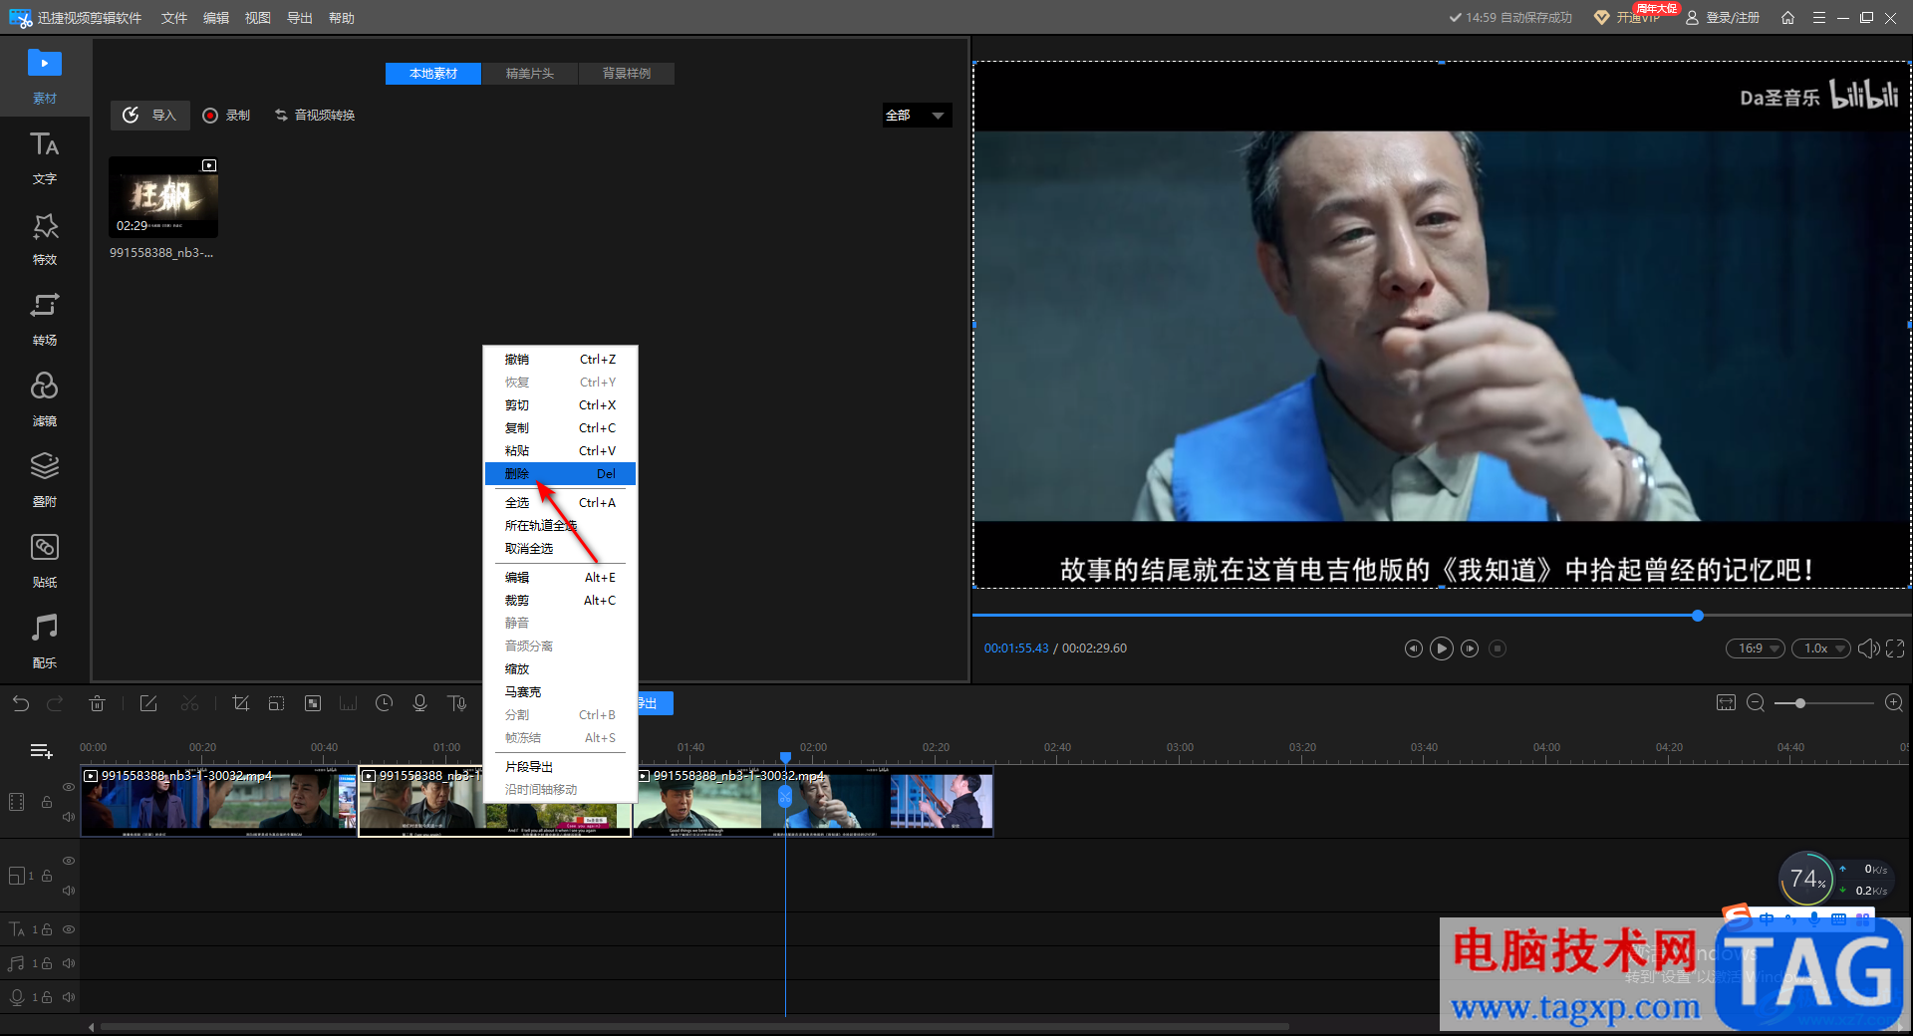Toggle lock on main video track

coord(47,802)
